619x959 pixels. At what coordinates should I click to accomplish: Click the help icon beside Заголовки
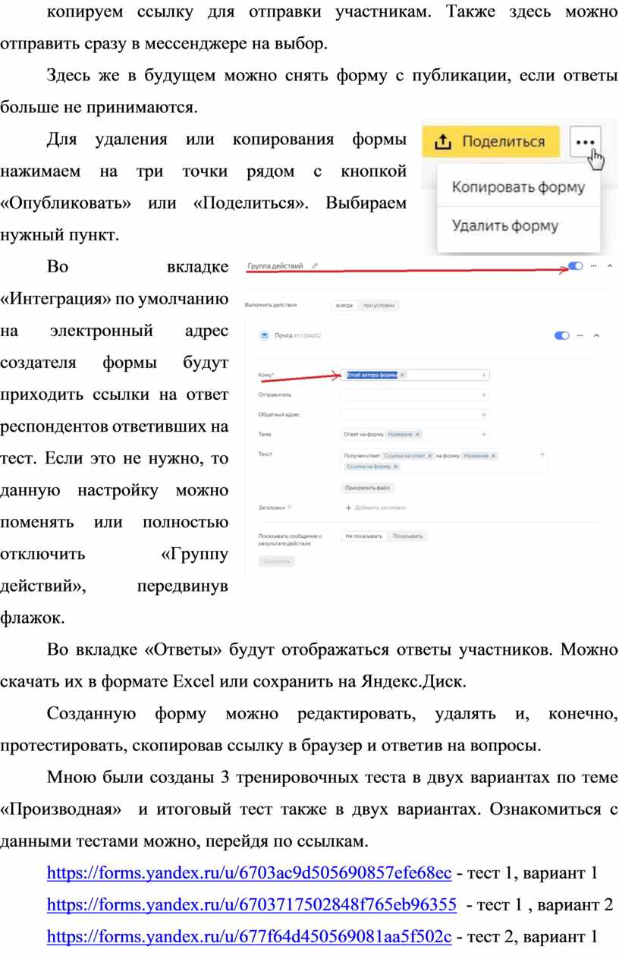point(290,508)
